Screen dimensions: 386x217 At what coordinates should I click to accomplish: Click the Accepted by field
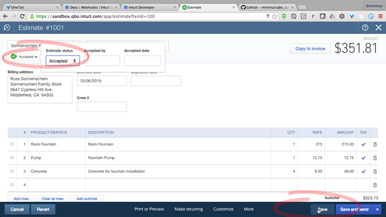pyautogui.click(x=102, y=60)
